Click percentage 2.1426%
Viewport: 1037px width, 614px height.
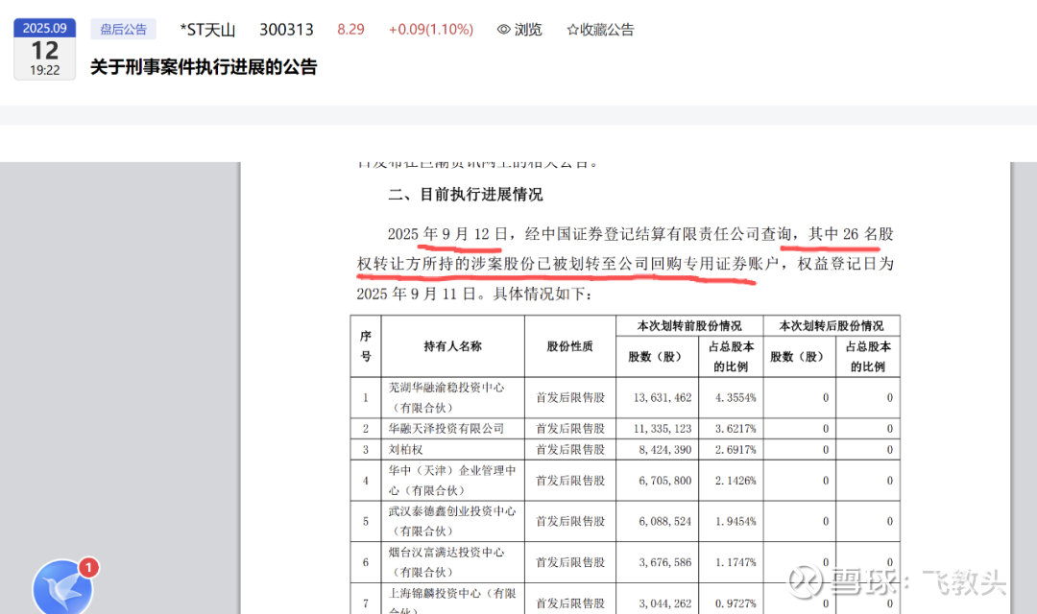736,482
